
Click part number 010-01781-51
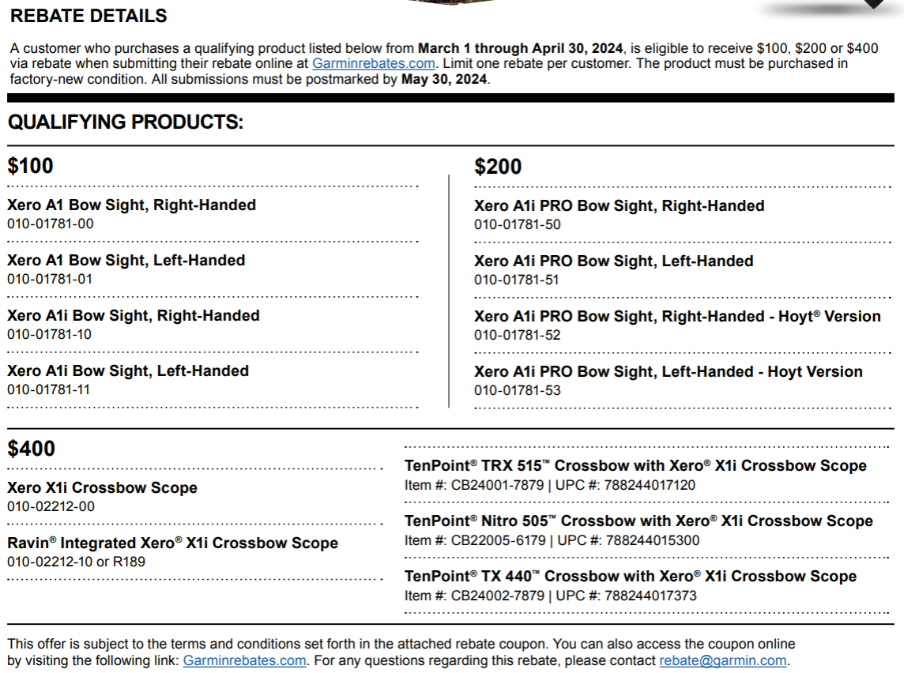coord(517,280)
